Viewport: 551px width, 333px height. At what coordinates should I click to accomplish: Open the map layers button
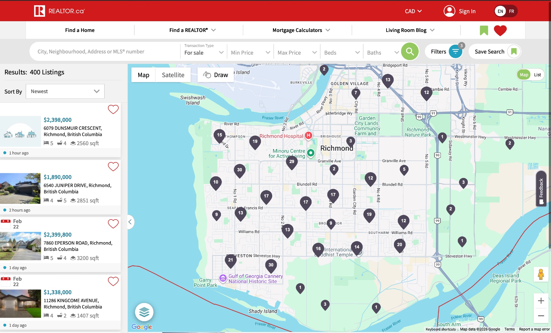coord(144,312)
